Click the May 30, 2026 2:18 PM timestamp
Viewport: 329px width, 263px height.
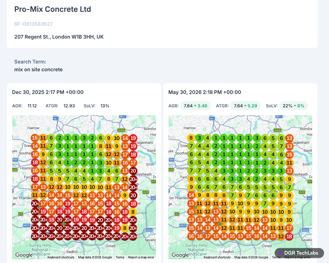[205, 92]
